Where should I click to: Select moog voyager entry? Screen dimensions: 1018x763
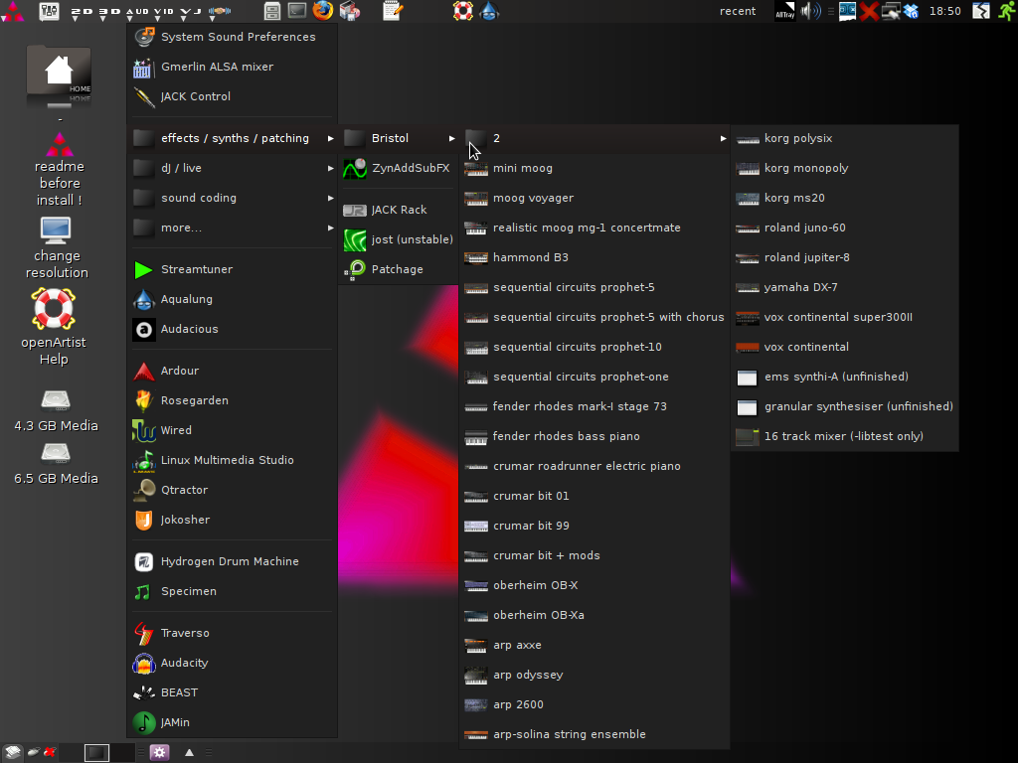pos(594,198)
